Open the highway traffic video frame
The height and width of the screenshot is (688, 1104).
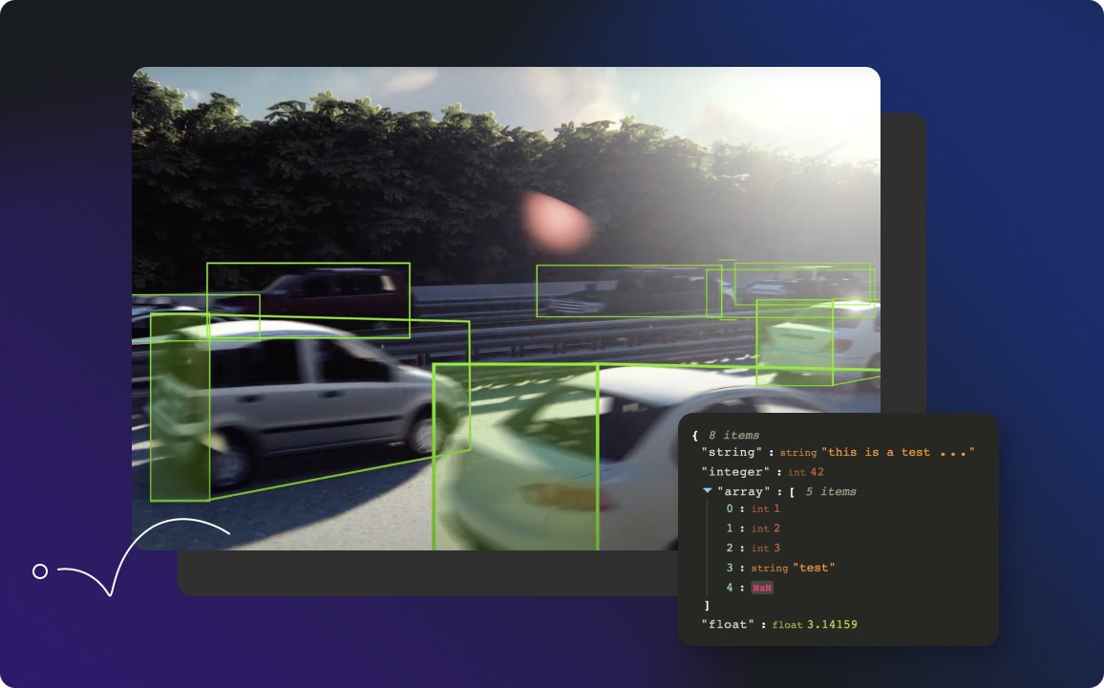click(505, 308)
